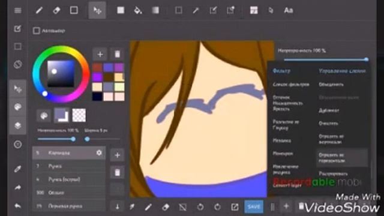The width and height of the screenshot is (384, 216).
Task: Click Растрировать in layer control menu
Action: [333, 173]
